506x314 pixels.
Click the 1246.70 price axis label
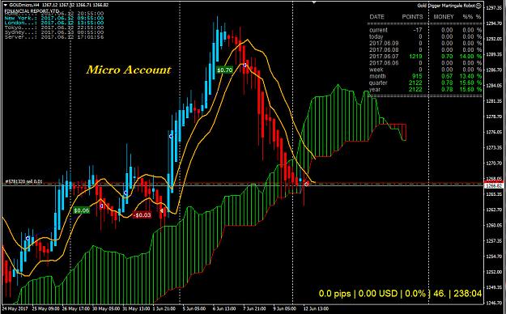click(495, 303)
